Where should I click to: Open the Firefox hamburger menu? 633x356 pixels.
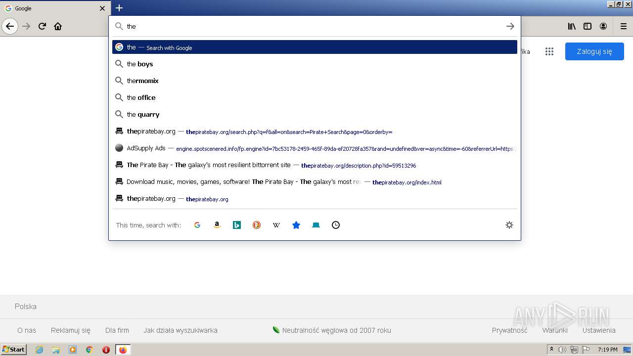(624, 26)
